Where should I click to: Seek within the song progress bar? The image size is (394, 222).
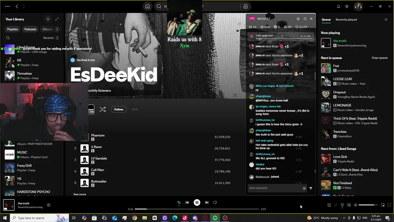[x=197, y=209]
